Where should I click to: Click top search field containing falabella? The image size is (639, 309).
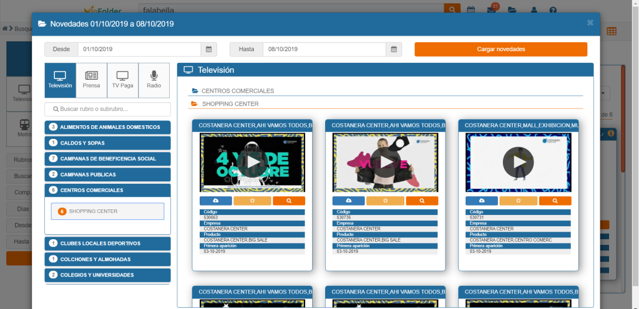pos(291,9)
